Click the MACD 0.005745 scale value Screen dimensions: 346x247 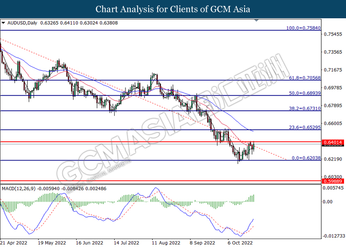333,188
